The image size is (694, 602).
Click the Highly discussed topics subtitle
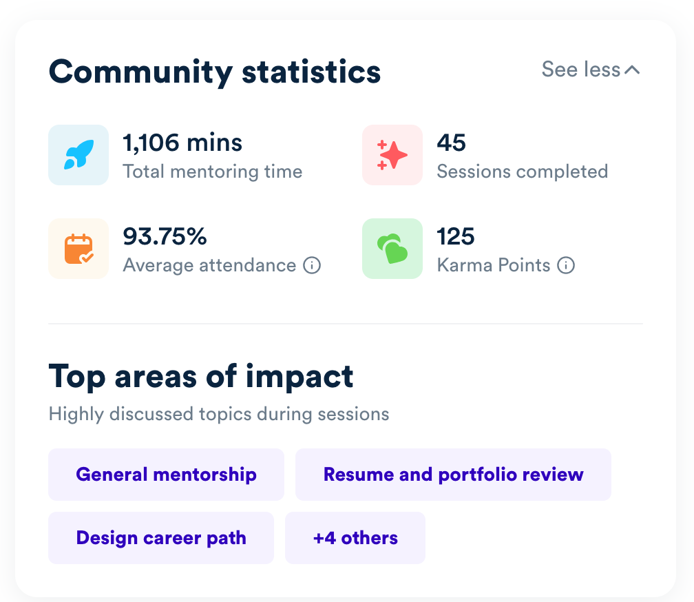click(219, 415)
